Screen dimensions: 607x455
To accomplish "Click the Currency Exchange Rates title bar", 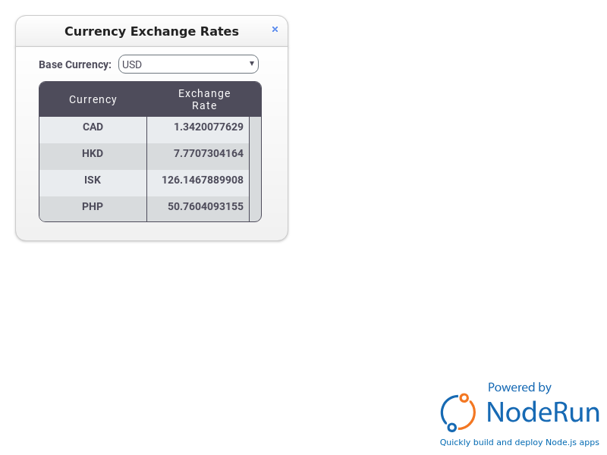I will click(x=151, y=32).
